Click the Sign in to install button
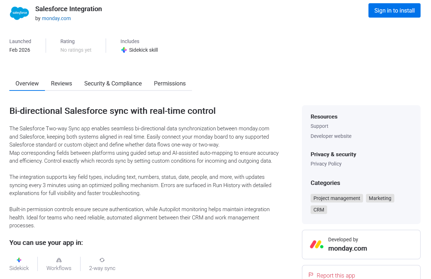 click(394, 10)
